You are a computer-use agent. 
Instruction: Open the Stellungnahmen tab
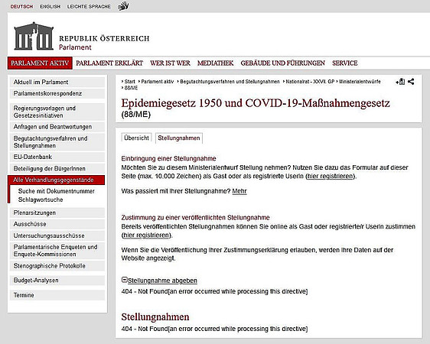179,138
